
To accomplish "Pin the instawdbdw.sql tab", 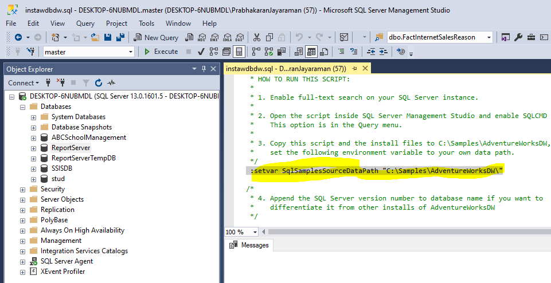I will point(354,69).
